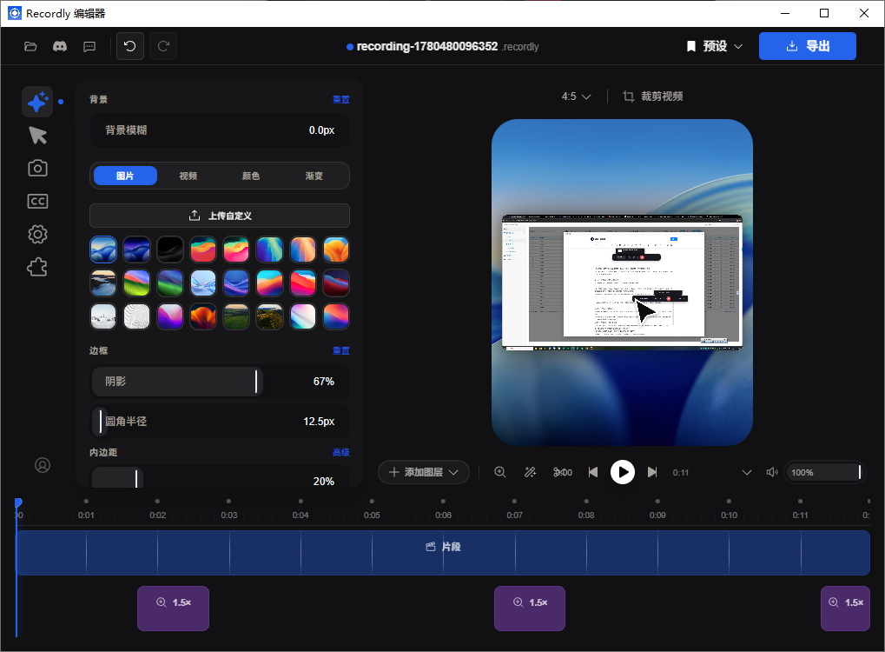Viewport: 885px width, 652px height.
Task: Undo the last edit
Action: tap(129, 46)
